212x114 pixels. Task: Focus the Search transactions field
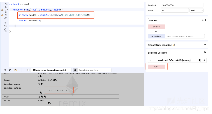[x=94, y=70]
